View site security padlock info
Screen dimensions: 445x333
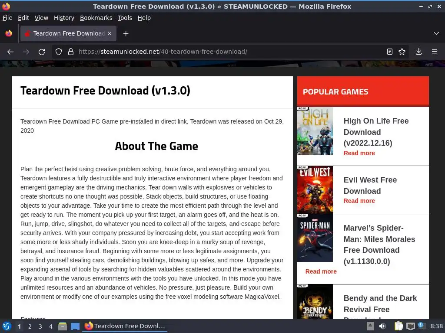click(71, 52)
